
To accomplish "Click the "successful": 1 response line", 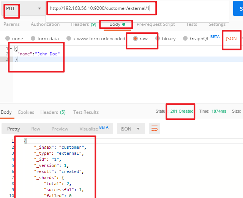I will click(64, 190).
